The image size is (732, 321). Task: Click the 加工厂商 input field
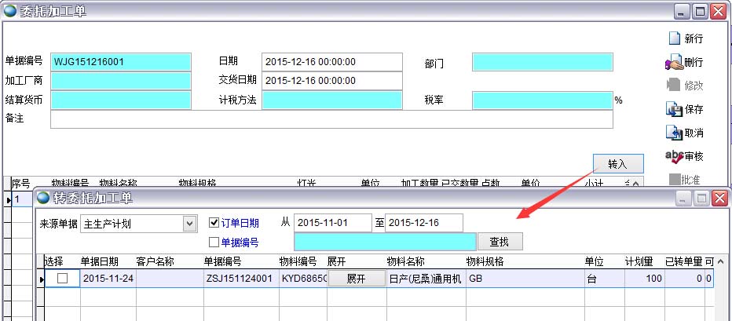tap(121, 80)
